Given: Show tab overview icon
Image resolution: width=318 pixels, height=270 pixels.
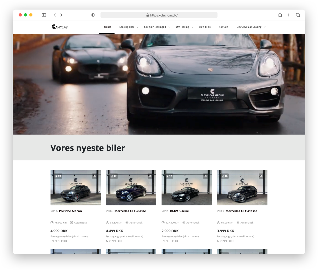Looking at the screenshot, I should (298, 15).
